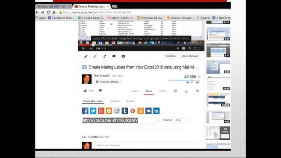
Task: Click the browser Back arrow
Action: pos(37,12)
